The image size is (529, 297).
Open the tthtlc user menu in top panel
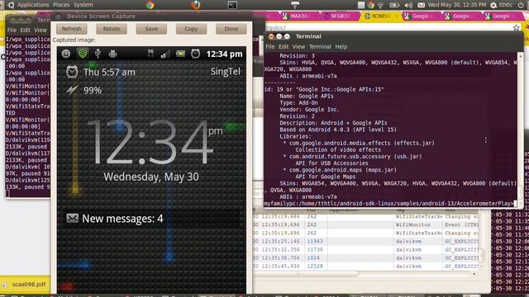pos(502,5)
